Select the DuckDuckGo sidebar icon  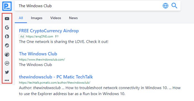[x=7, y=36]
